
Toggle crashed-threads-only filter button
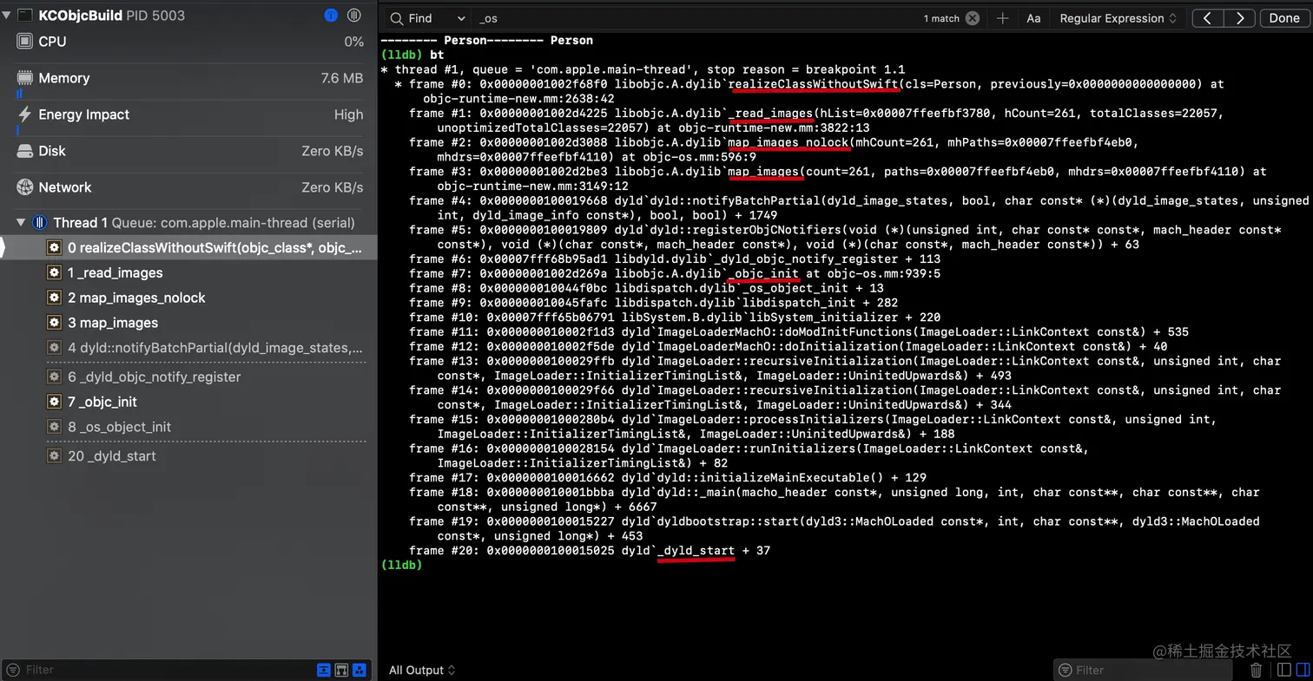(x=324, y=670)
